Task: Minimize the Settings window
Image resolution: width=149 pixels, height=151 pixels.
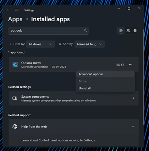Action: [x=119, y=9]
